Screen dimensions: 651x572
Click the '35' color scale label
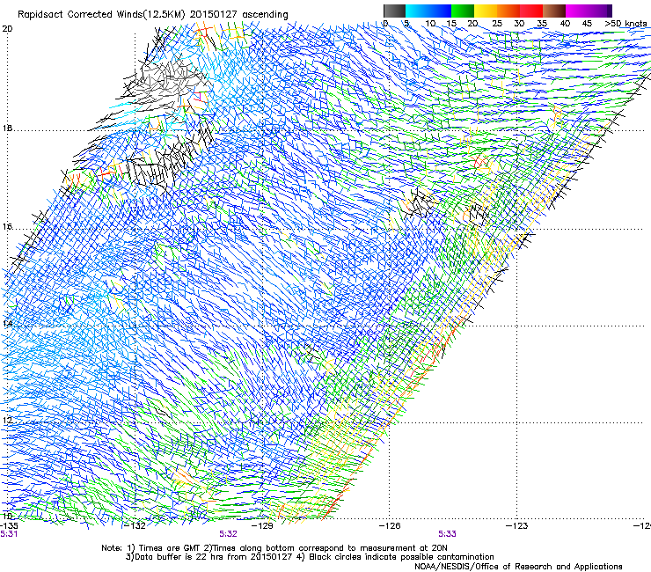tap(542, 24)
